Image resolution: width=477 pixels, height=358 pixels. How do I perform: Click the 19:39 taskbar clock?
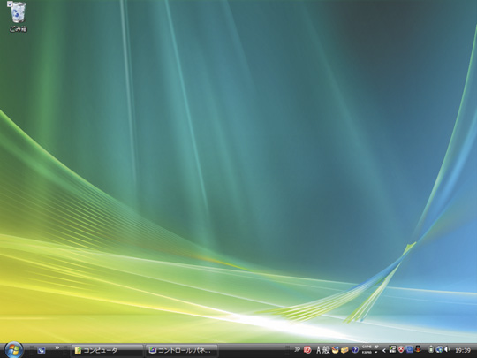(x=463, y=350)
